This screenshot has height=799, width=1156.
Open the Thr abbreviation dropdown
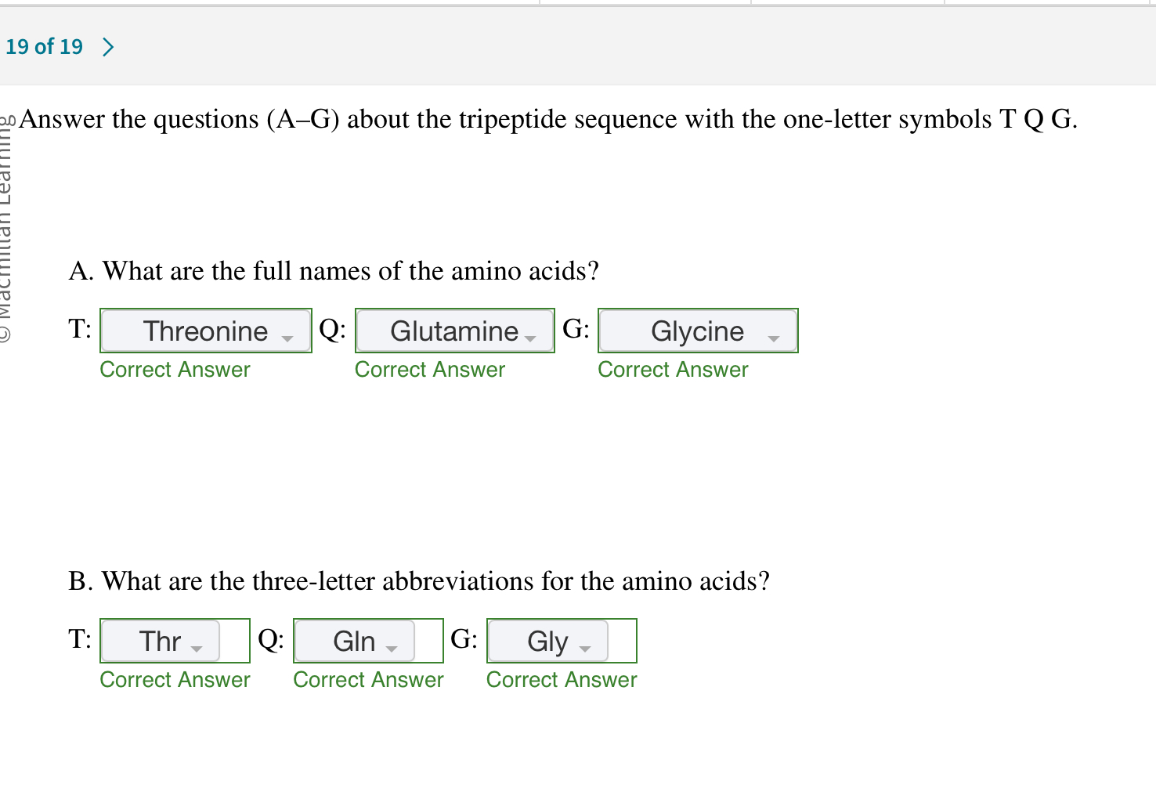coord(159,641)
